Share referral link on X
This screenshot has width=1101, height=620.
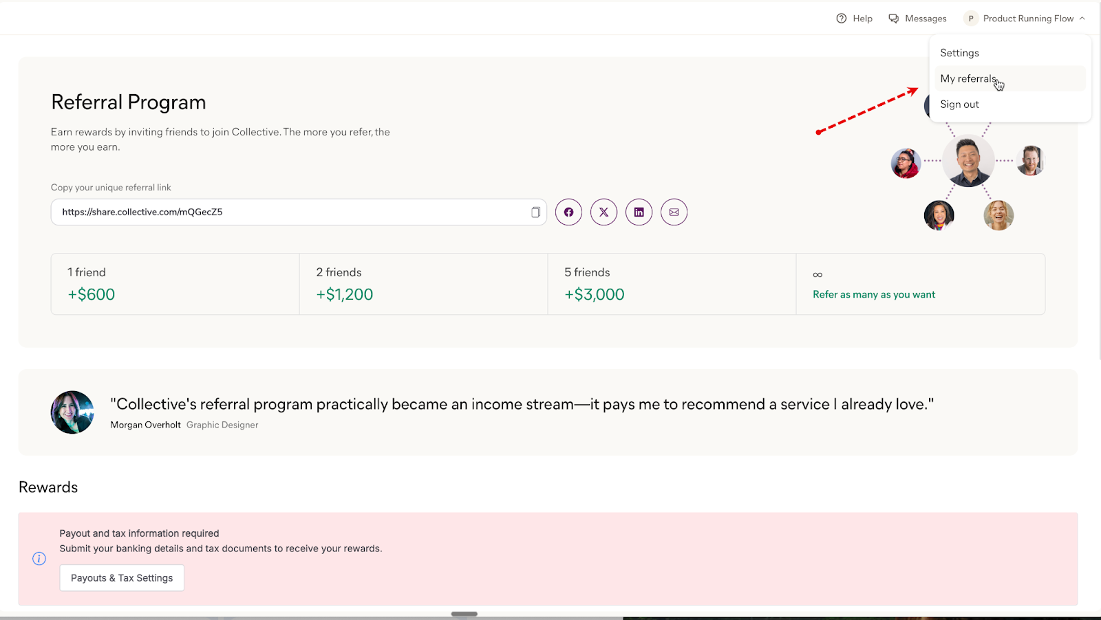point(603,212)
